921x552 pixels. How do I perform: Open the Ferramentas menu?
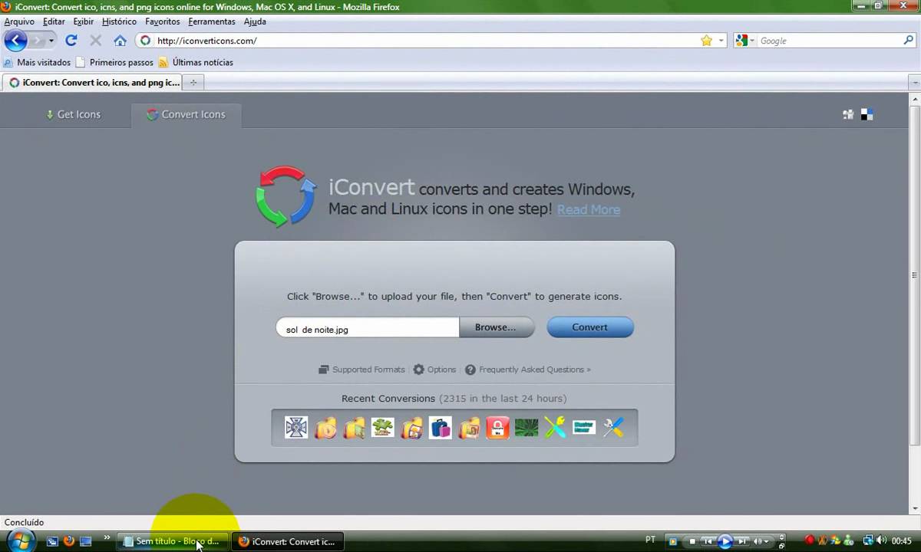pos(212,21)
